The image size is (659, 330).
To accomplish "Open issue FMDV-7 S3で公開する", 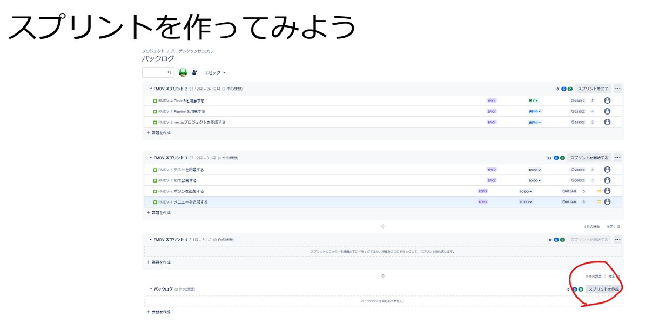I will 177,180.
